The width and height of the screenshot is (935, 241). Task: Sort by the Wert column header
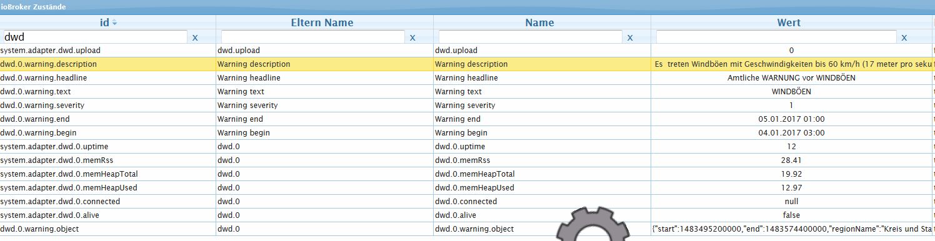(x=789, y=22)
